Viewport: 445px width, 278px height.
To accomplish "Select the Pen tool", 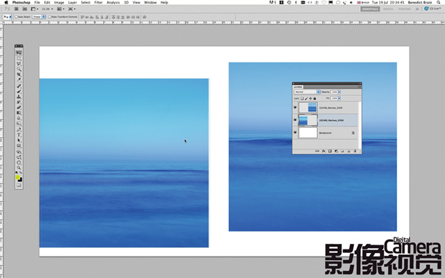I will pos(19,130).
